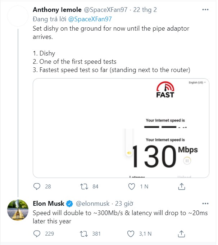This screenshot has height=245, width=218.
Task: Like Anthony Iemole's tweet
Action: pyautogui.click(x=132, y=186)
